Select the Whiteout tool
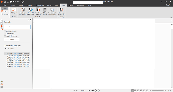Viewport: 173px width, 92px height. click(x=14, y=11)
